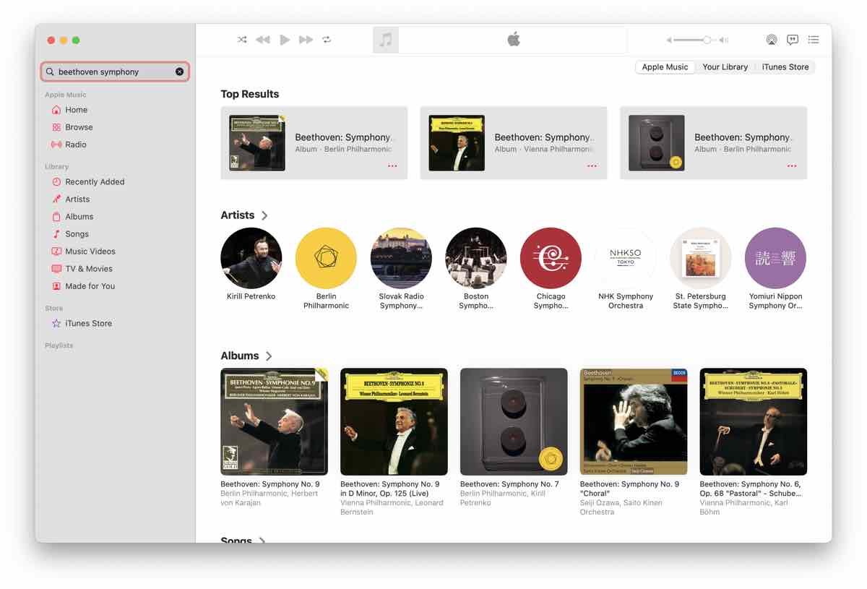This screenshot has width=867, height=589.
Task: Open Songs library section
Action: (x=77, y=234)
